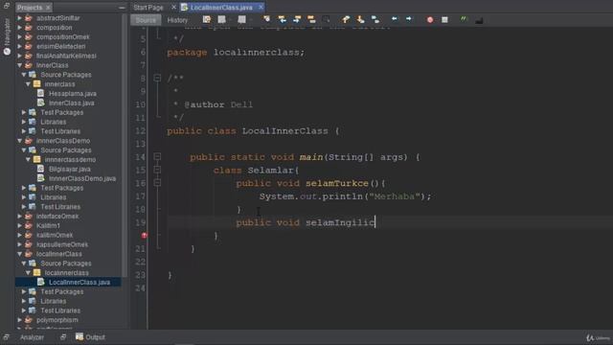Expand the kapsullemeOrnek project node
The width and height of the screenshot is (613, 345).
click(x=19, y=244)
